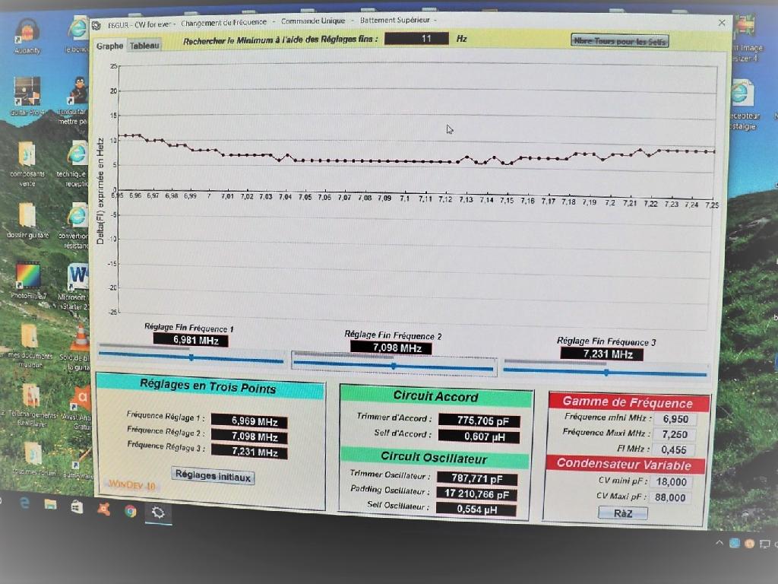Click the Réglage Fin Fréquence 3 slider

(605, 372)
